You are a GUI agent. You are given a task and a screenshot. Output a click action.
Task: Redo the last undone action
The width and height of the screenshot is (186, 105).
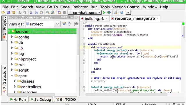tap(25, 13)
